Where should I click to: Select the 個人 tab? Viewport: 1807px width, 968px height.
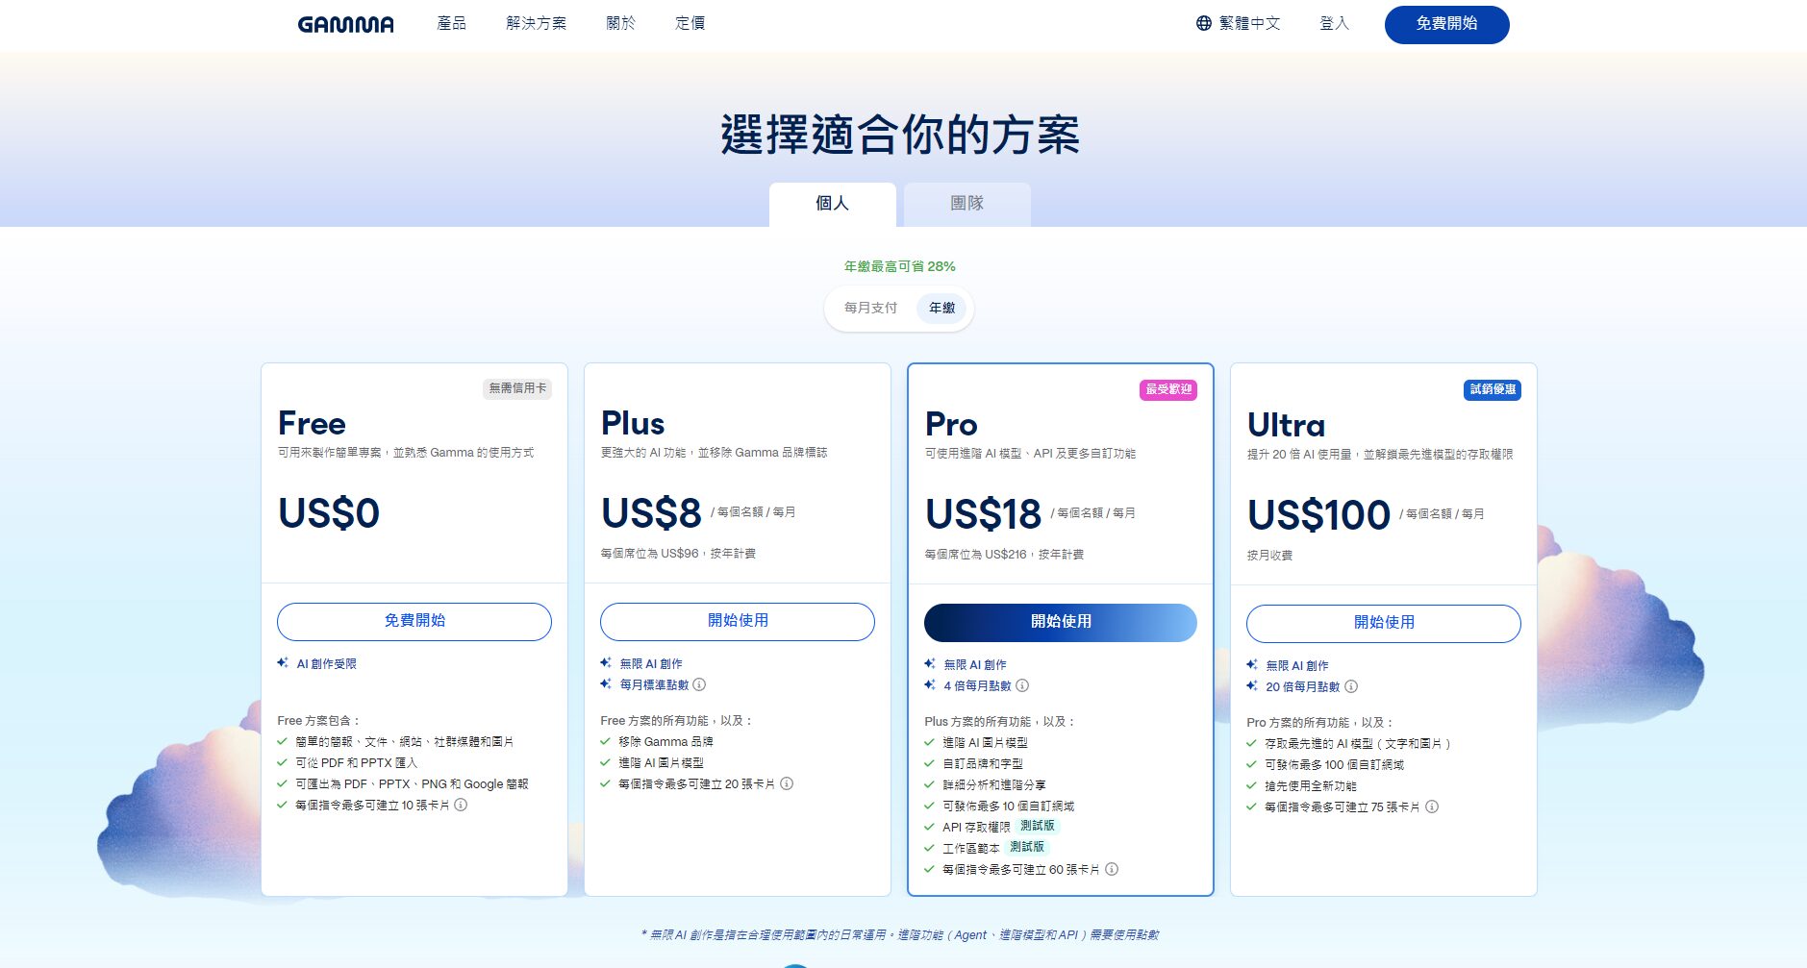pyautogui.click(x=832, y=204)
